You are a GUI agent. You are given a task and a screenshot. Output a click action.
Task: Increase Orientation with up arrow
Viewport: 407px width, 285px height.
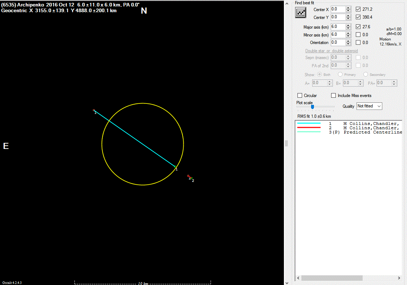(348, 41)
